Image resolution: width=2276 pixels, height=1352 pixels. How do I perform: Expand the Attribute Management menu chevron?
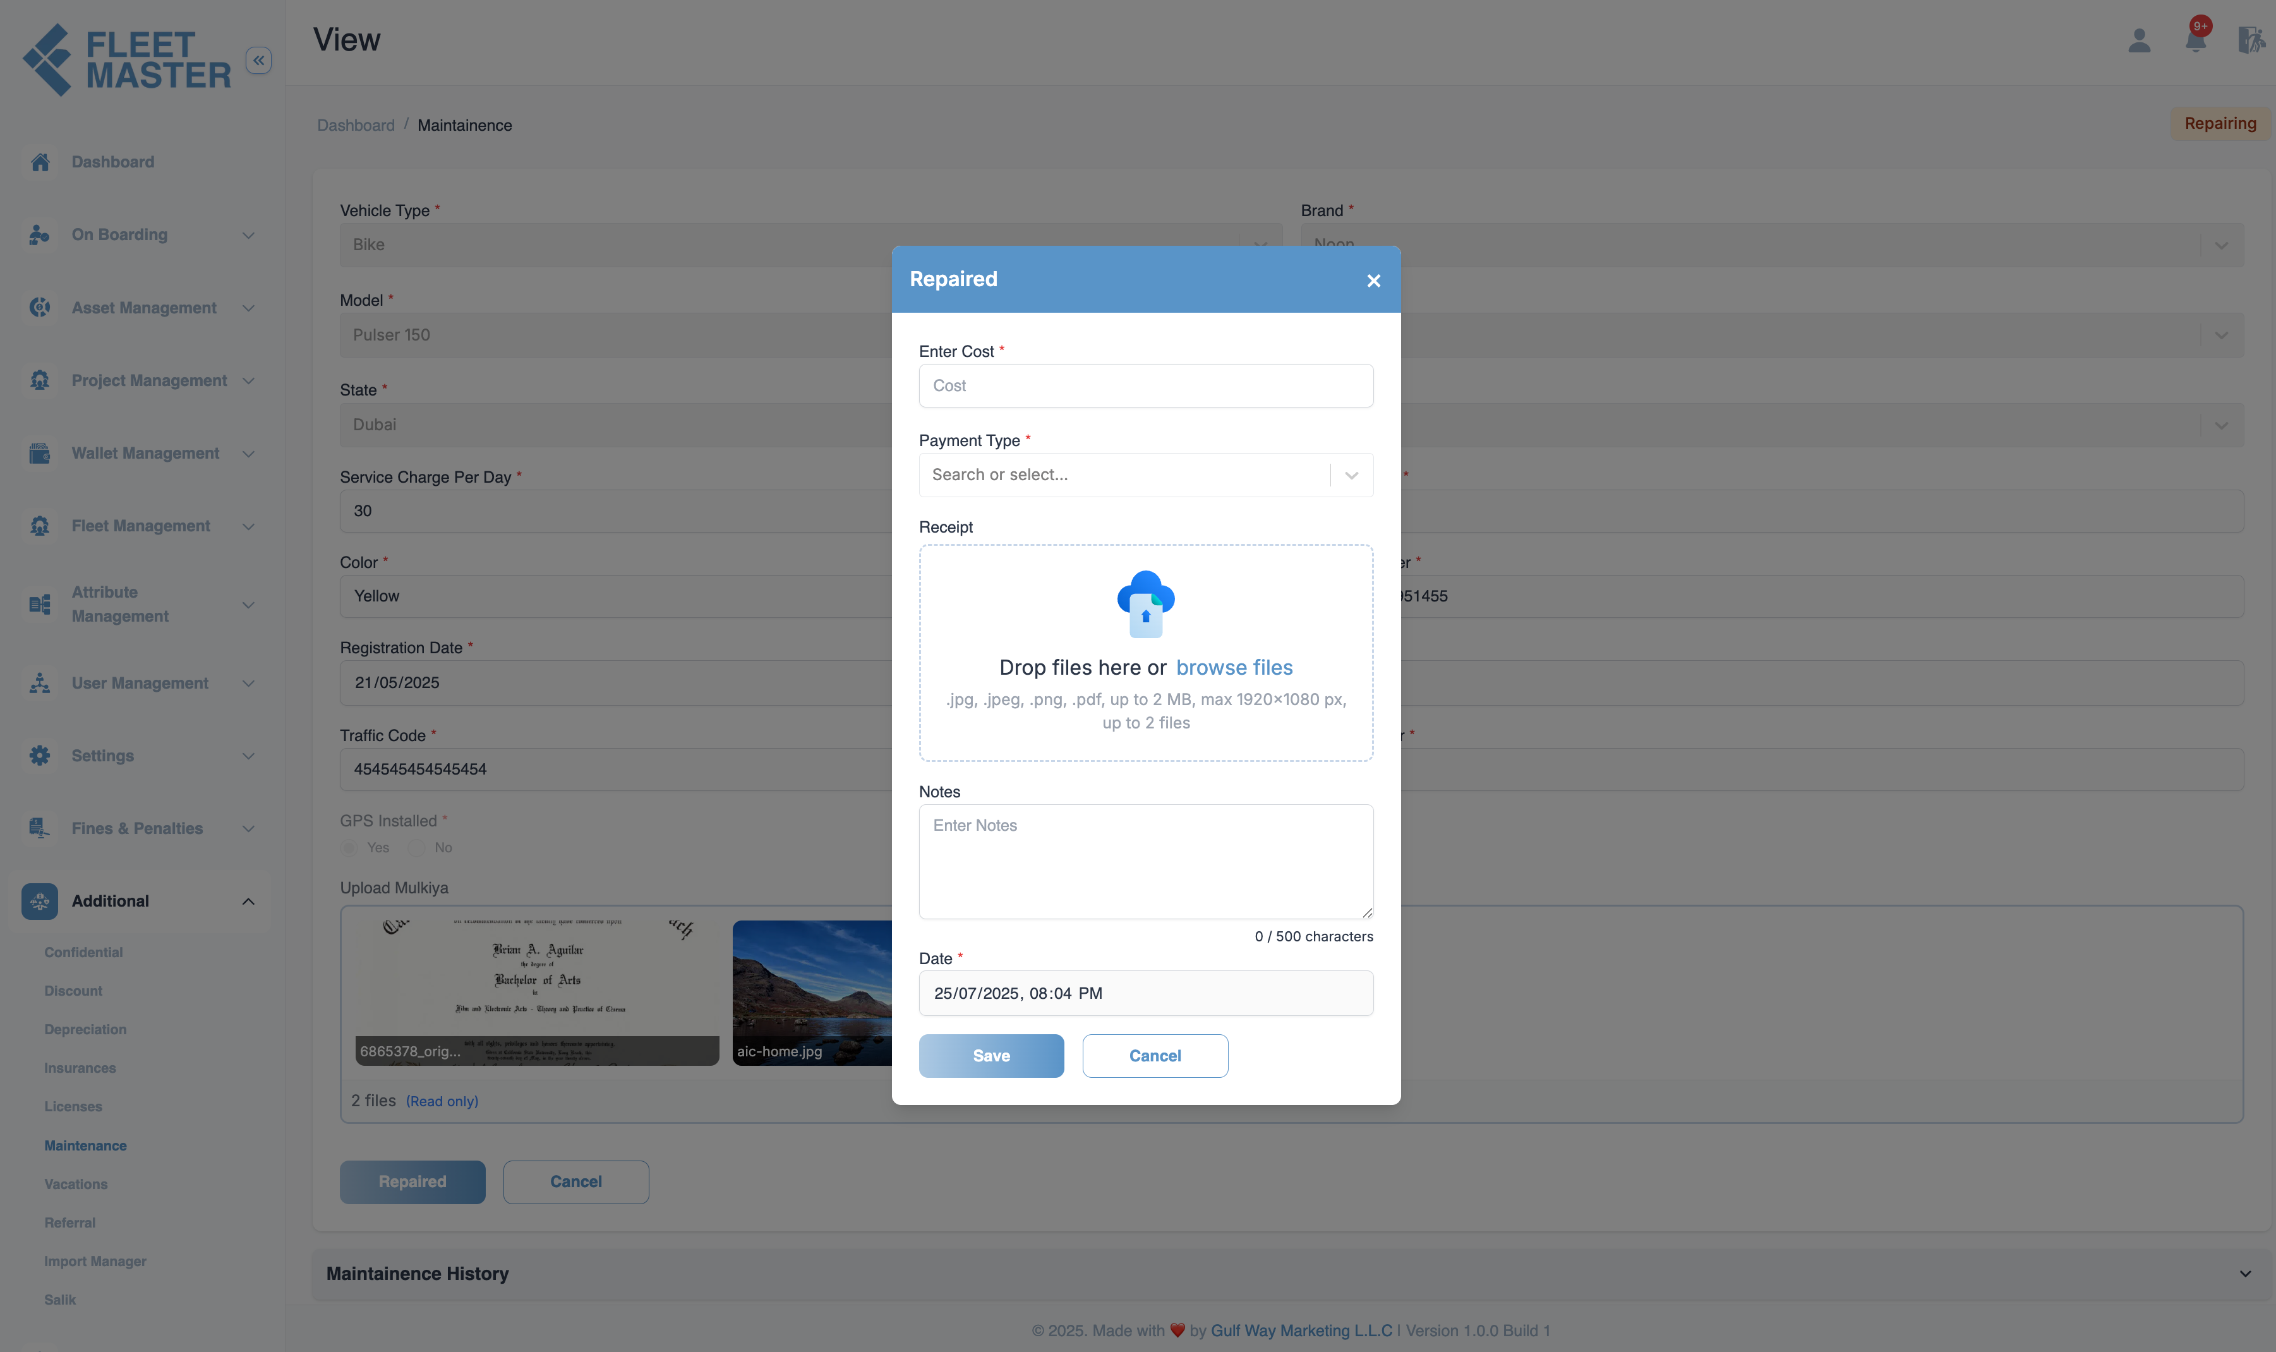(x=248, y=605)
